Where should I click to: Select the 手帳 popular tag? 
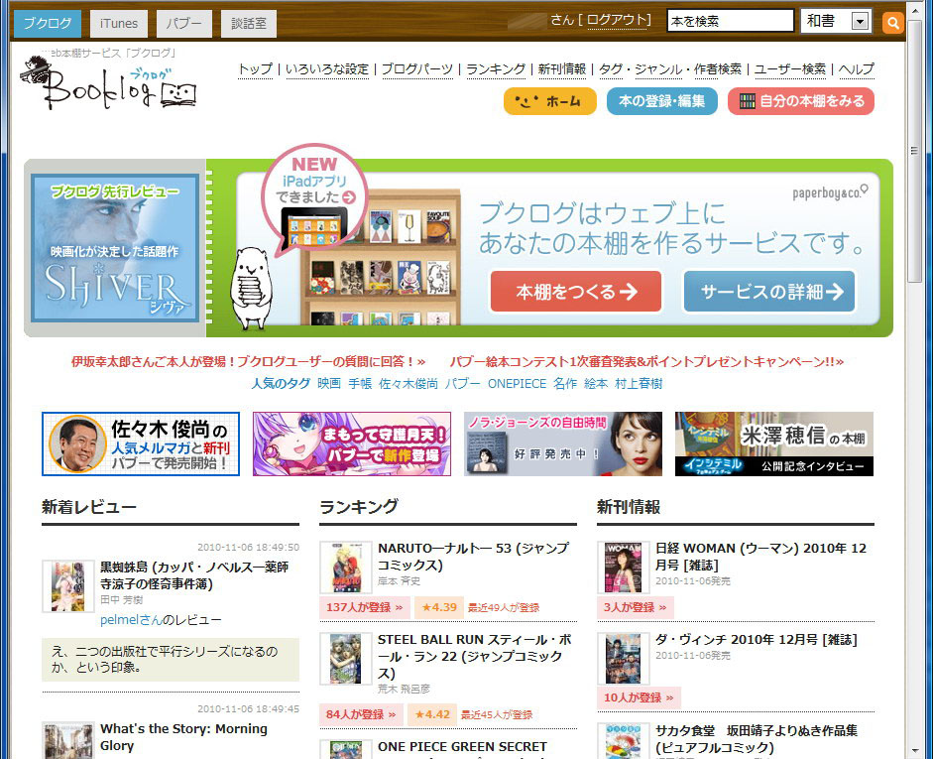tap(360, 383)
